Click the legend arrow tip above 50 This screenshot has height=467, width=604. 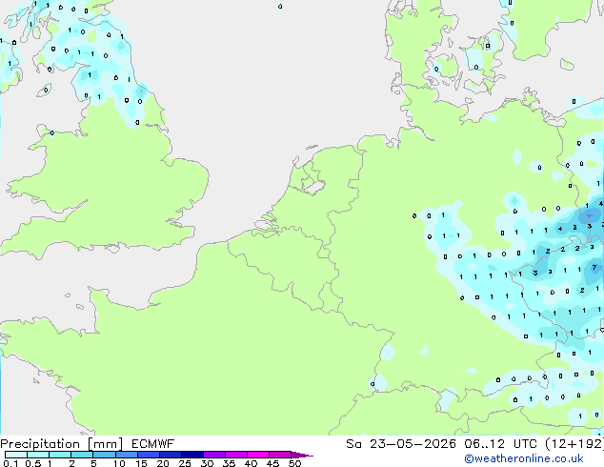pos(302,455)
